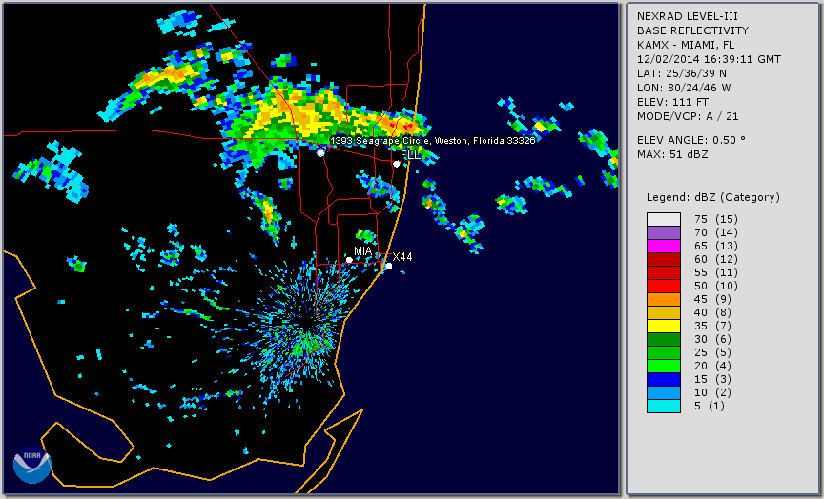
Task: Click the X44 marker dot
Action: pos(389,266)
